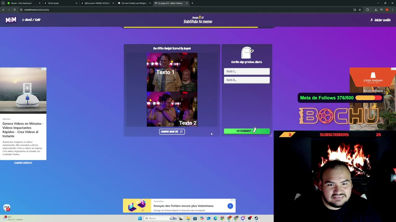The image size is (396, 222).
Task: Click the green ¡He terminado! button
Action: 247,131
